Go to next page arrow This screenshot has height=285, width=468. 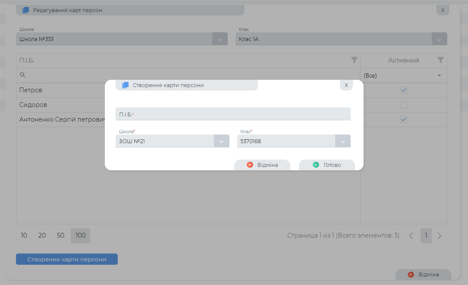[440, 235]
